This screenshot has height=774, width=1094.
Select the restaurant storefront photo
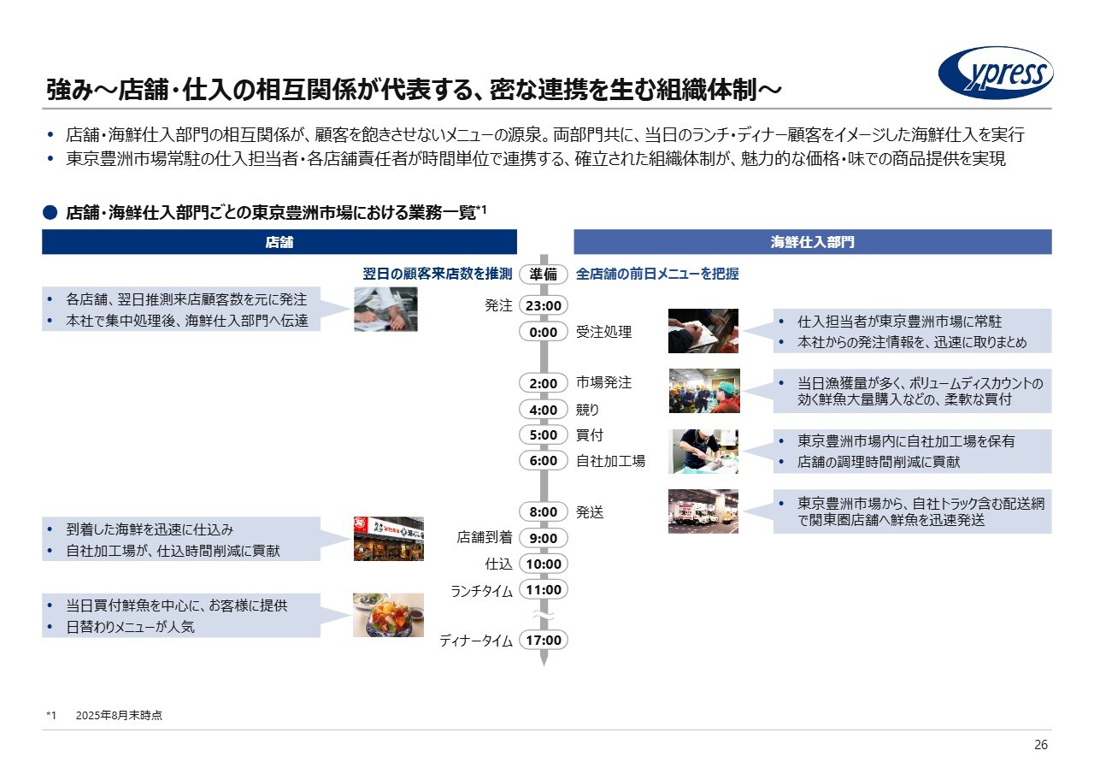[388, 539]
